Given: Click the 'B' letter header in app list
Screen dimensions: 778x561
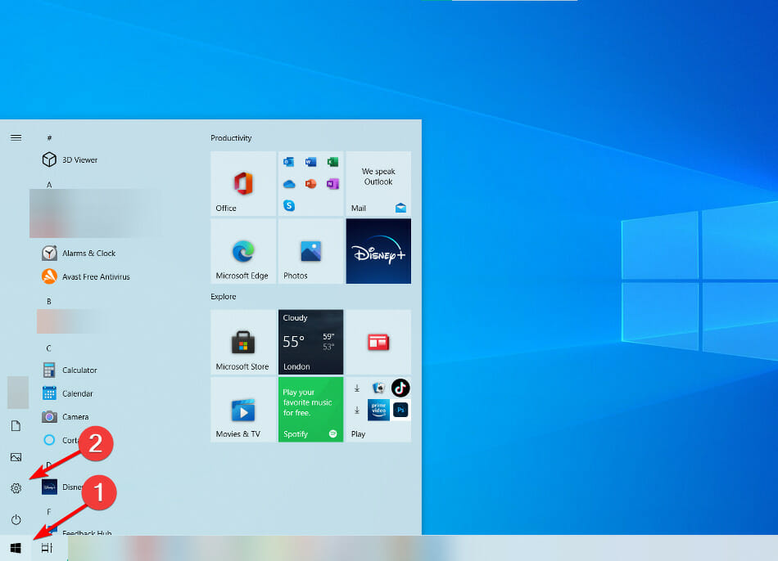Looking at the screenshot, I should point(49,301).
